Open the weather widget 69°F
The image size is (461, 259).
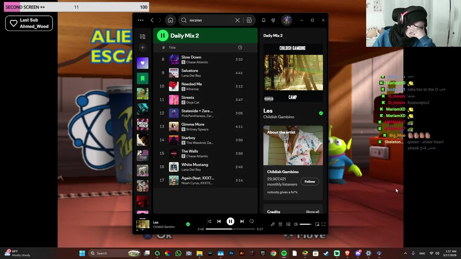[17, 253]
